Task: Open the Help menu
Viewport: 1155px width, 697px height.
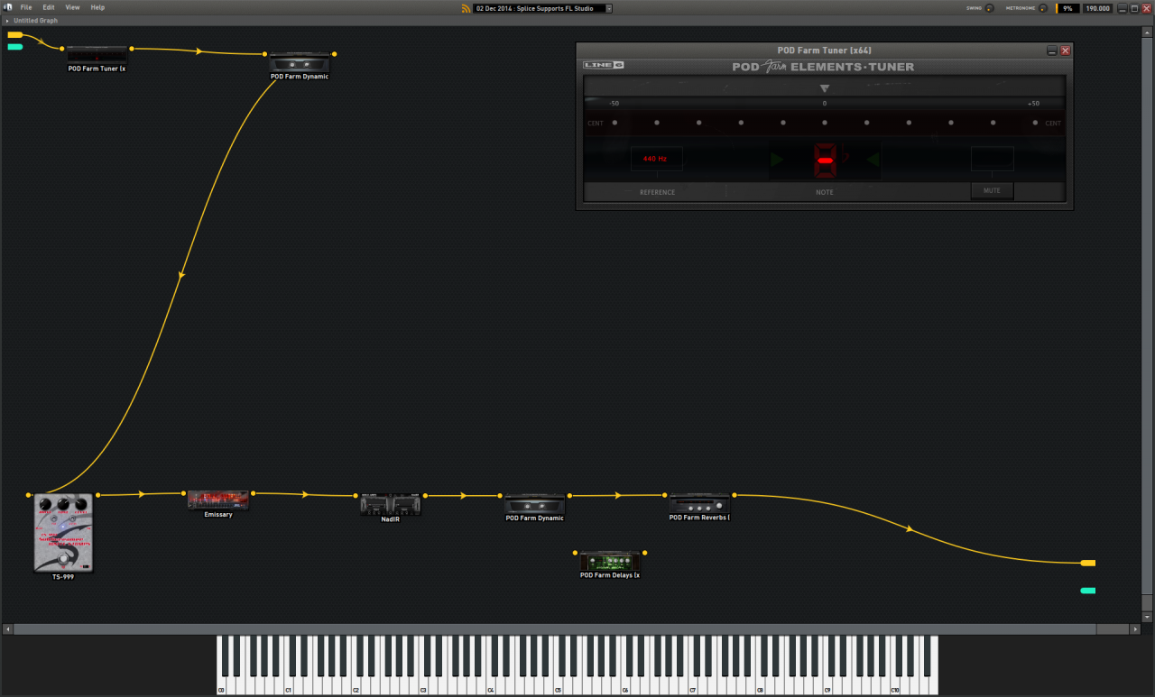Action: [x=97, y=7]
